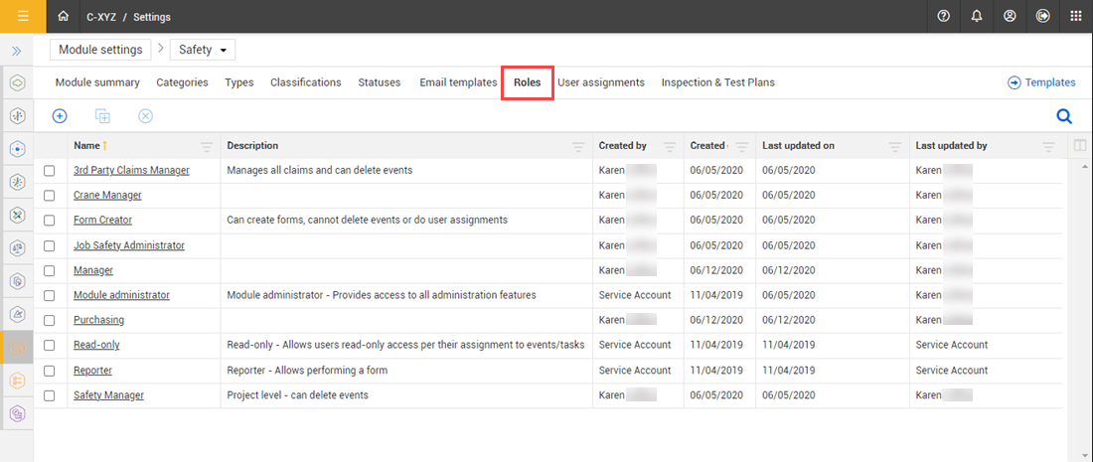The image size is (1093, 462).
Task: Sort by Last updated on column header
Action: point(798,146)
